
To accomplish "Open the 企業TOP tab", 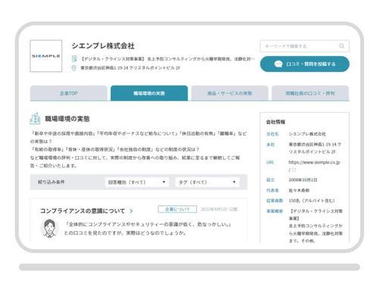I will (69, 93).
